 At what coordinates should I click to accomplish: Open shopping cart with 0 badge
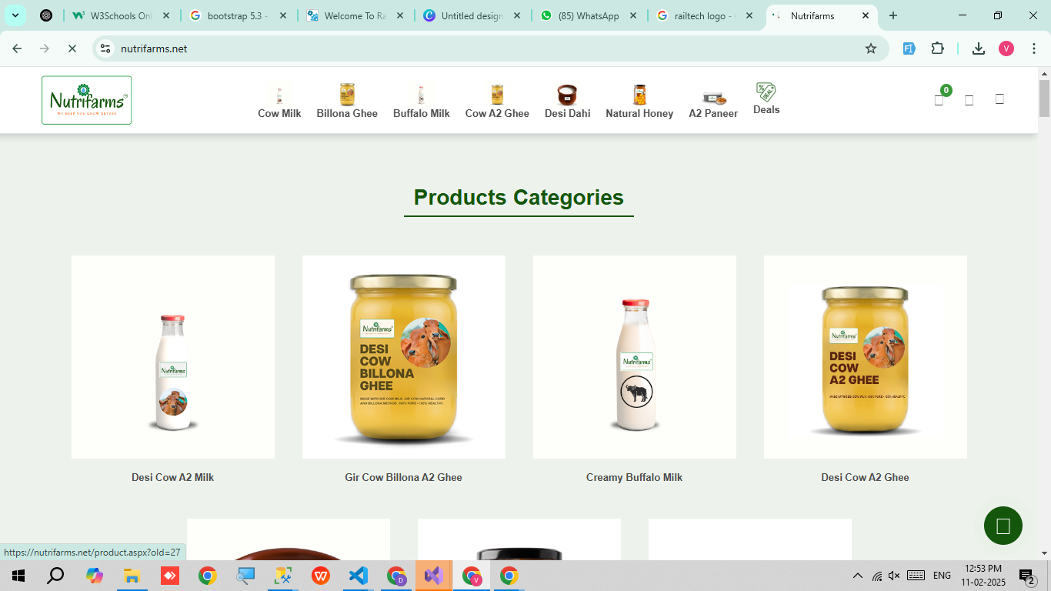939,100
